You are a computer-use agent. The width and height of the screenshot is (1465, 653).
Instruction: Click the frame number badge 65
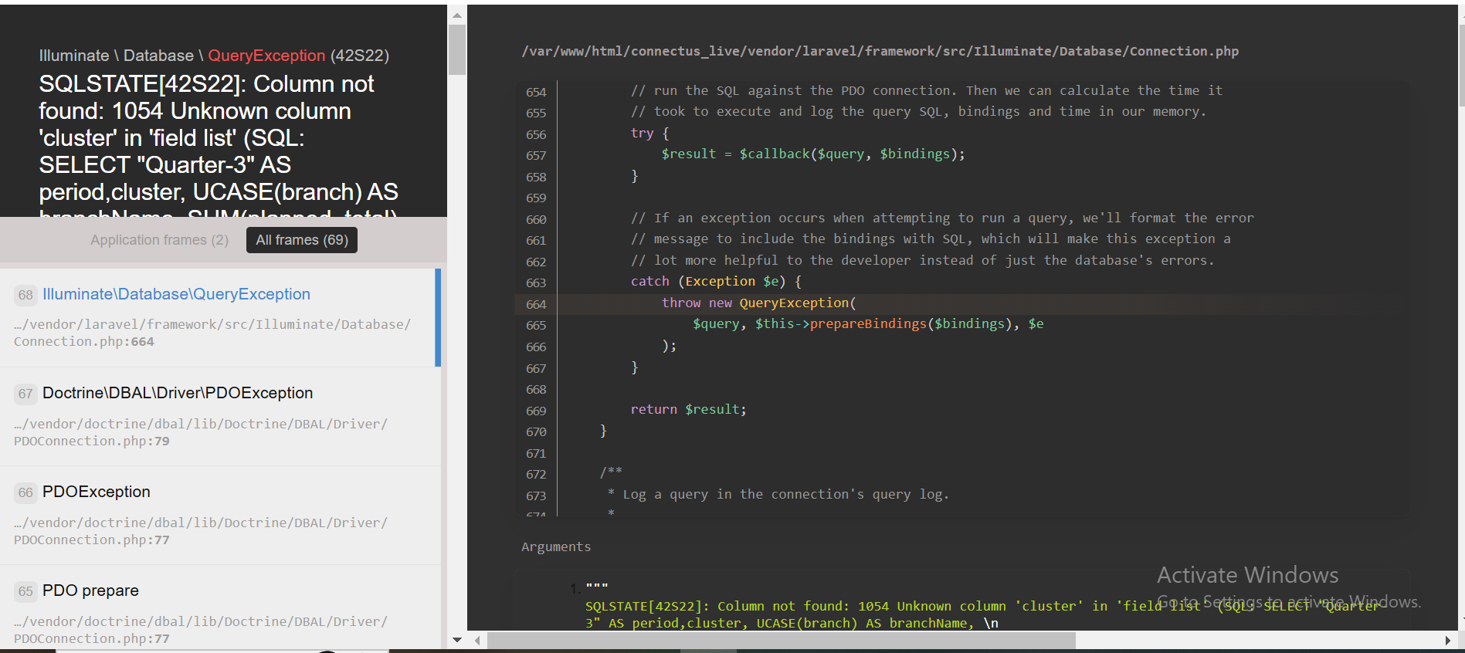coord(25,591)
